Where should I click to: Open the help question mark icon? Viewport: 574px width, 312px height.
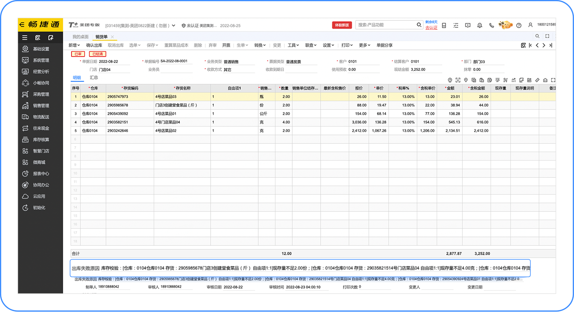[x=519, y=26]
